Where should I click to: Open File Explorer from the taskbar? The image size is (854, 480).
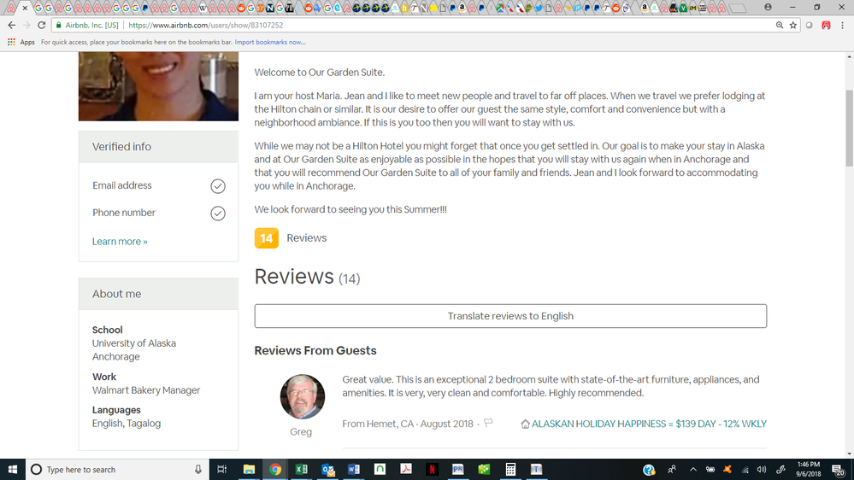[249, 469]
